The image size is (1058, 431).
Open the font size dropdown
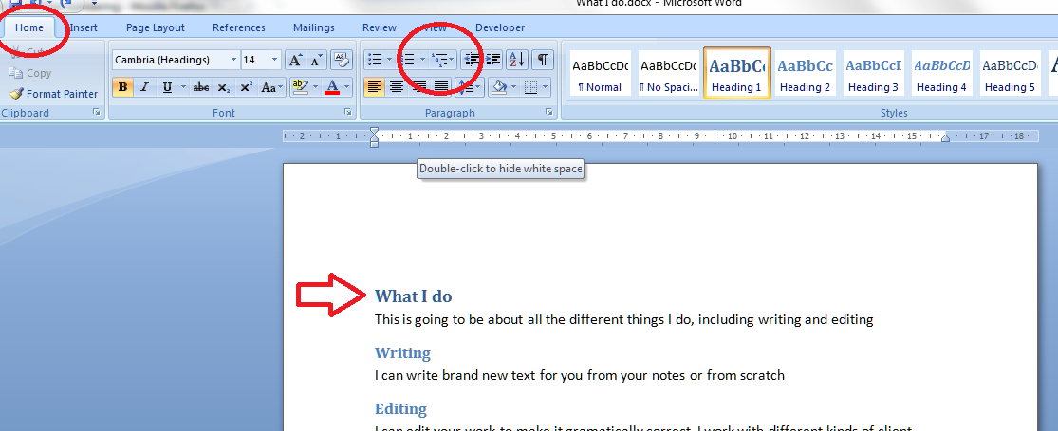point(274,60)
